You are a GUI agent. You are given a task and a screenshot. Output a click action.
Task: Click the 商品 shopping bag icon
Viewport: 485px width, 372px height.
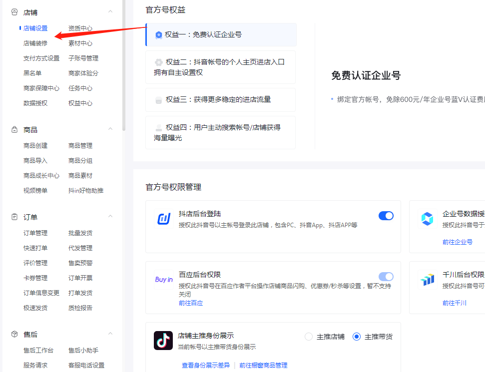tap(14, 129)
